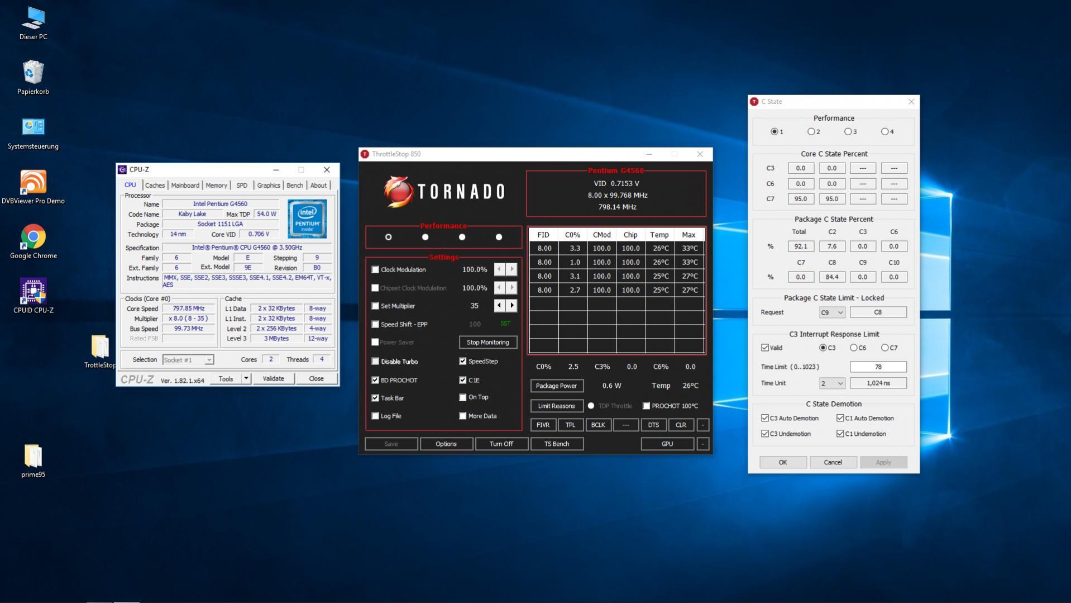Open the TrottleStop folder icon on desktop
Screen dimensions: 1071x603
tap(100, 352)
